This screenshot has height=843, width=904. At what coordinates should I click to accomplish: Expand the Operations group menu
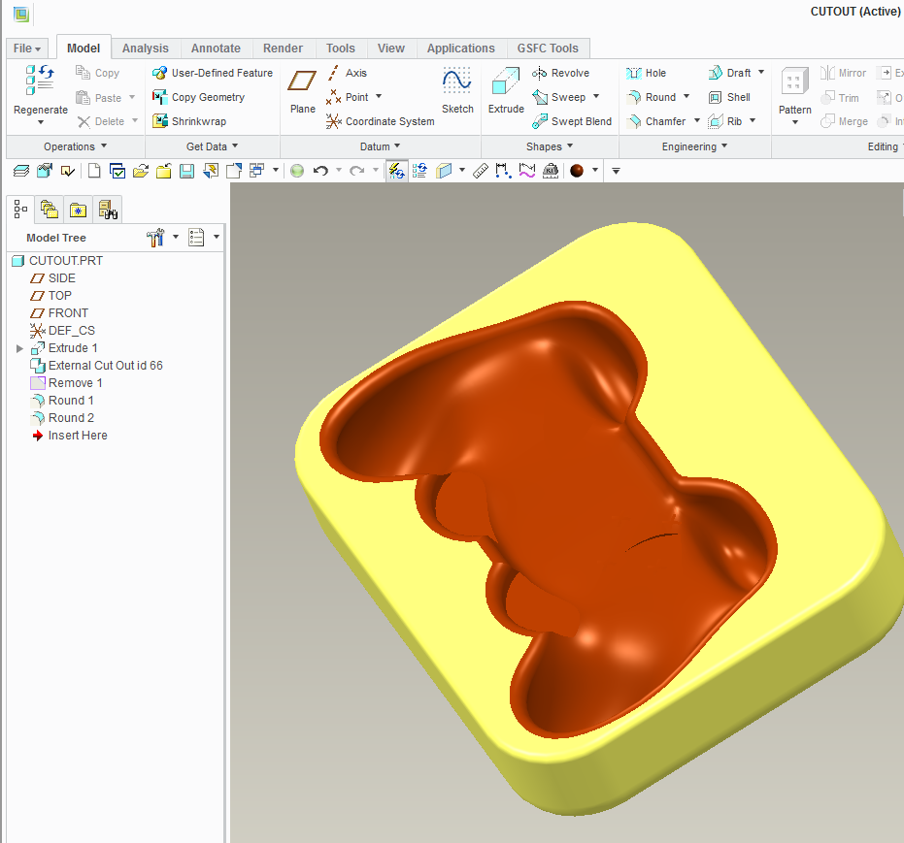pyautogui.click(x=76, y=146)
